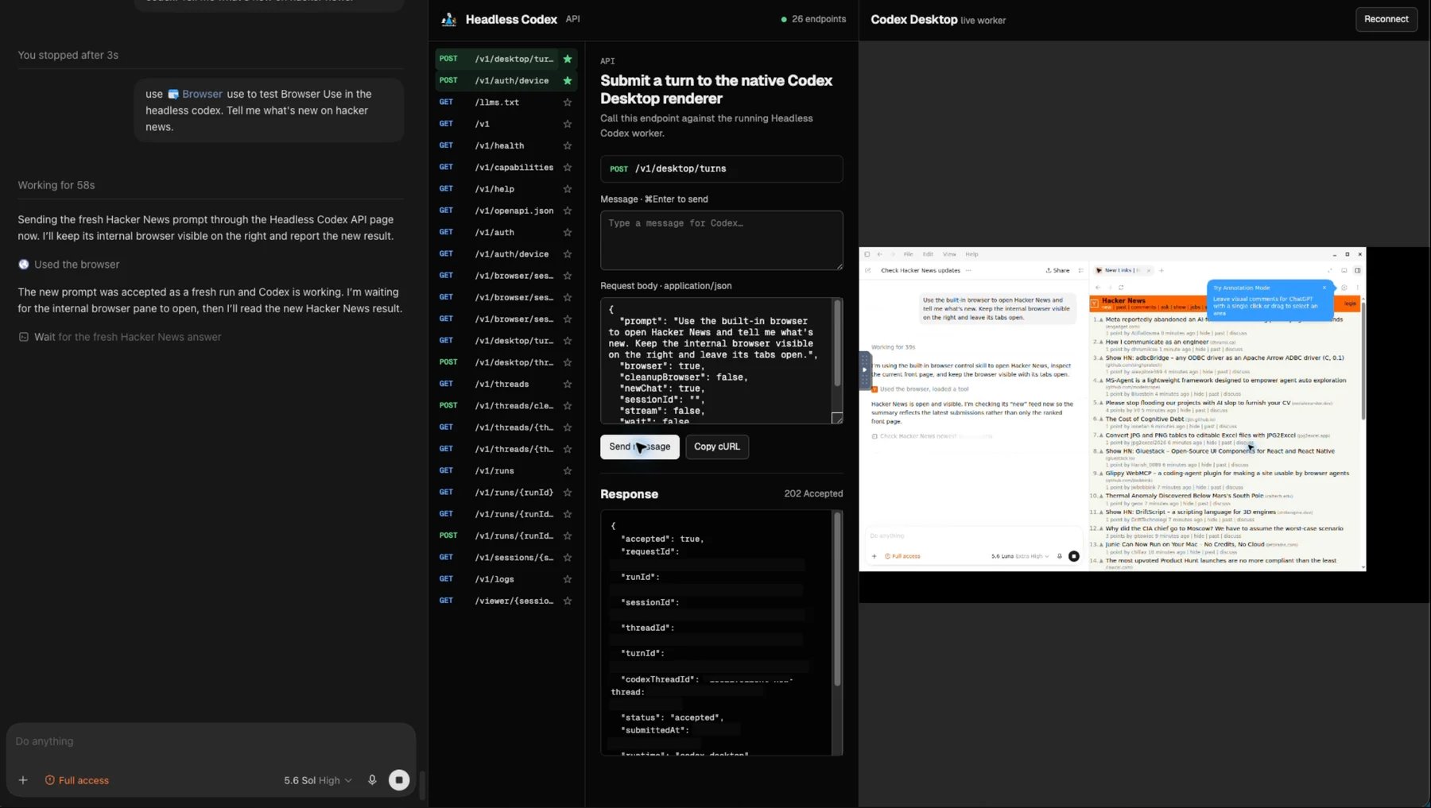1431x808 pixels.
Task: Unstar the POST /v1/auth/device endpoint
Action: click(568, 80)
